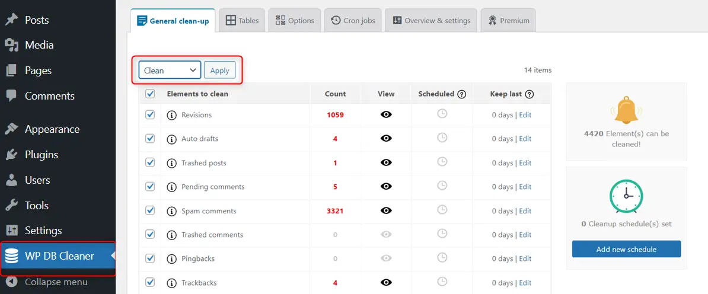Edit keep-last days for Spam comments
Screen dimensions: 708x294
(525, 210)
